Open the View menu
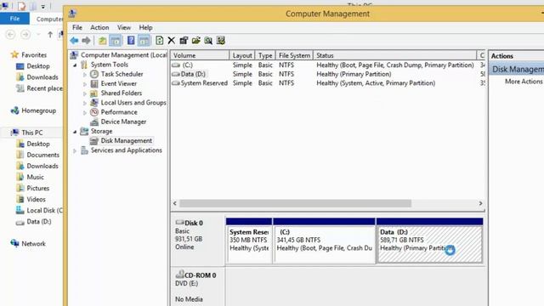This screenshot has width=544, height=306. [x=124, y=27]
